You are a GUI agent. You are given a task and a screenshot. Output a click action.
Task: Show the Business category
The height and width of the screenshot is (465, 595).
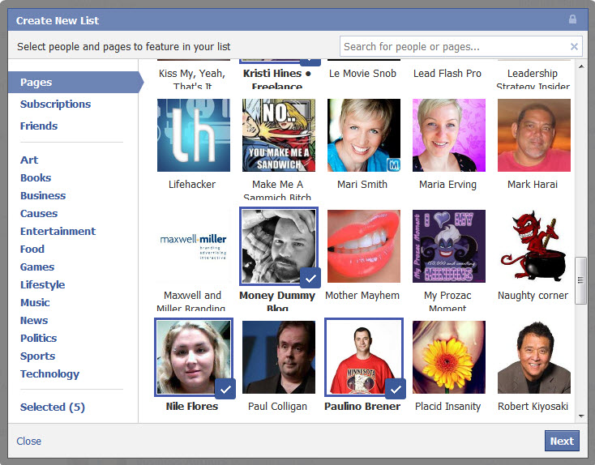point(43,196)
